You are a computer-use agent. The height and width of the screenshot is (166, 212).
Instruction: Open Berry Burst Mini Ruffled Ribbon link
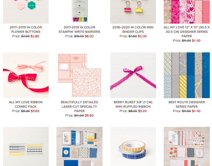point(133,104)
